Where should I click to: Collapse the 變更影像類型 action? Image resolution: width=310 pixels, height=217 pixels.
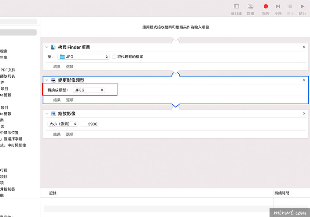[47, 80]
